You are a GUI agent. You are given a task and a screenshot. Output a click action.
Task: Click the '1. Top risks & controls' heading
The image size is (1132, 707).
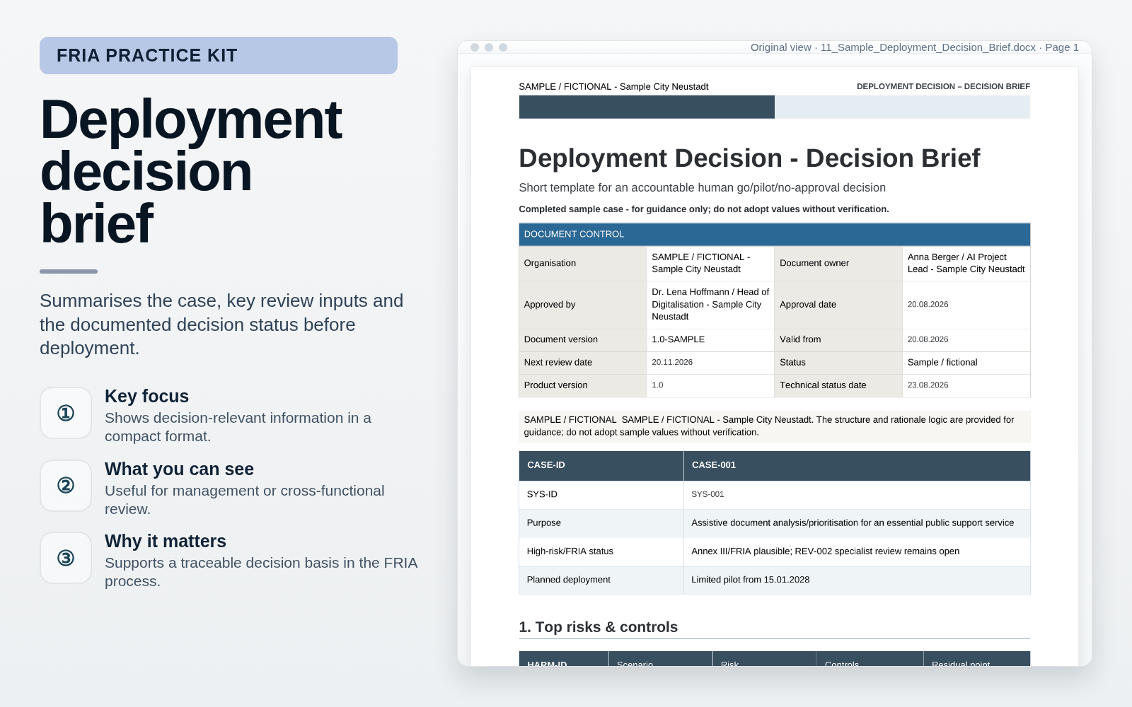click(x=598, y=627)
